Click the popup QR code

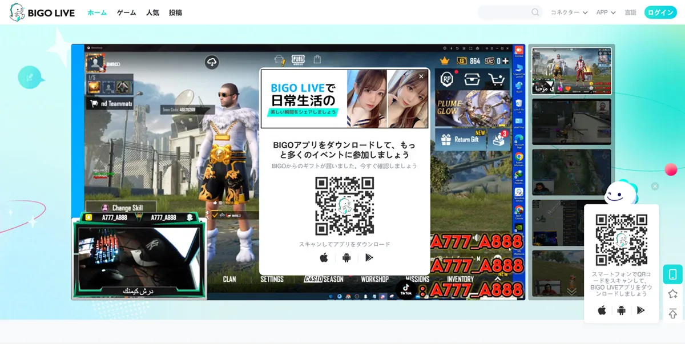click(x=345, y=206)
